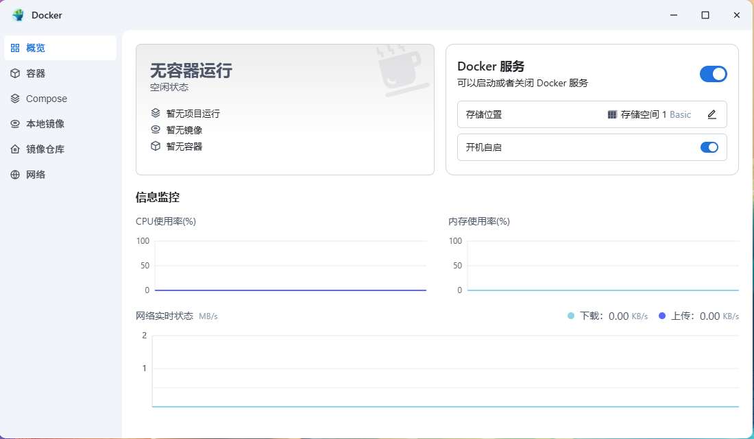Click the pencil edit icon beside 存储空间 1
The image size is (754, 439).
712,114
